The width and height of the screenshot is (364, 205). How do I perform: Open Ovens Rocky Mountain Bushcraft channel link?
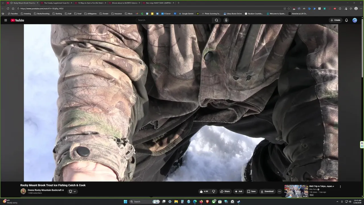[44, 190]
